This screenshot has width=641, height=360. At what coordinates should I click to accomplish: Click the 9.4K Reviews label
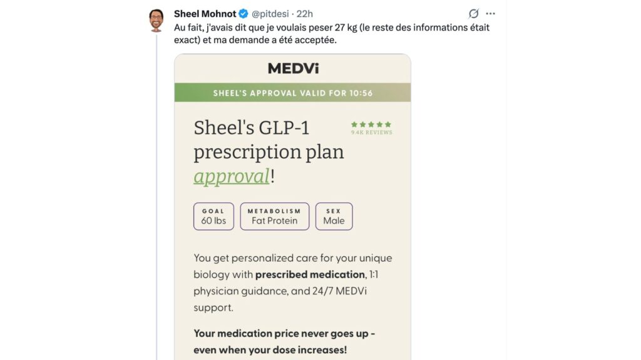click(x=371, y=133)
